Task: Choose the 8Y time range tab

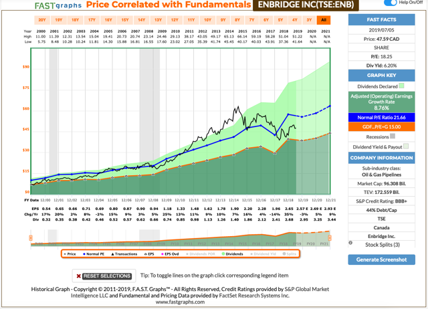Action: point(237,20)
